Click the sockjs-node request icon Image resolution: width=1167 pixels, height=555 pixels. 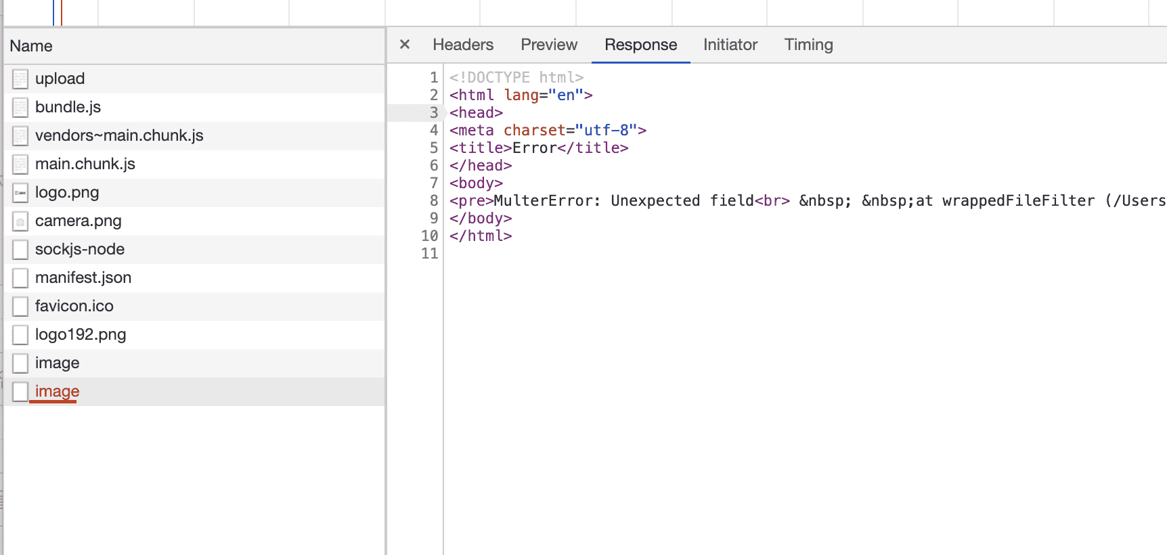(20, 250)
